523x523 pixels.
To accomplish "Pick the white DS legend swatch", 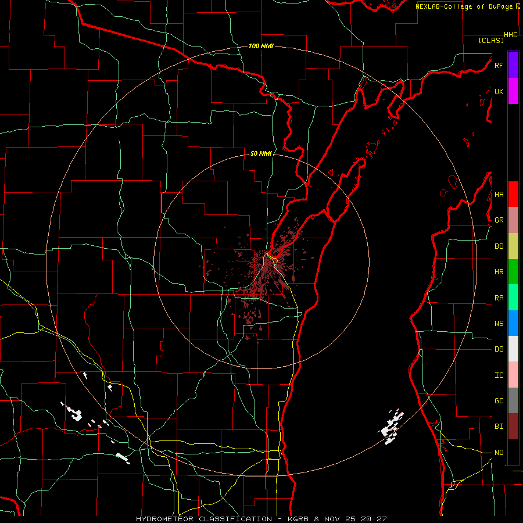I will point(513,349).
